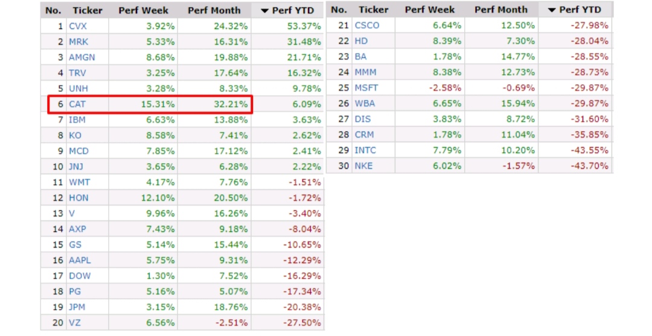Screen dimensions: 652x336
Task: Open the CSCO ticker link
Action: [367, 25]
